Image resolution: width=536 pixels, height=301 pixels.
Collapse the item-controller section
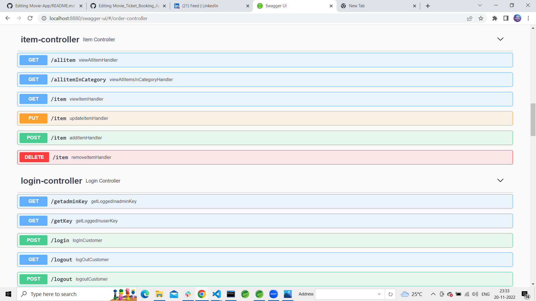(500, 39)
